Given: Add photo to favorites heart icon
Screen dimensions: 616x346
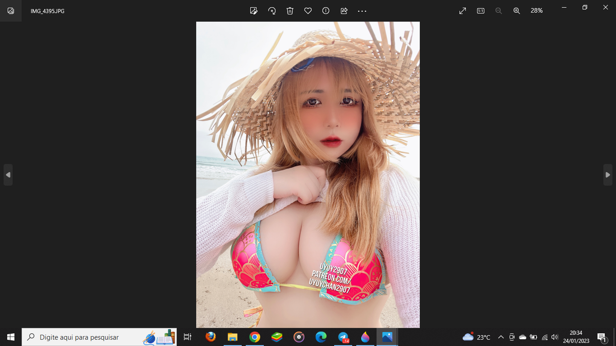Looking at the screenshot, I should tap(308, 11).
